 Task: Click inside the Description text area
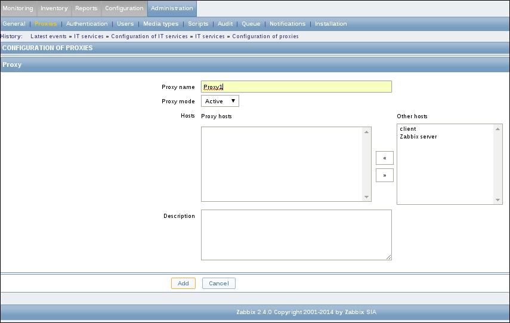[x=296, y=235]
